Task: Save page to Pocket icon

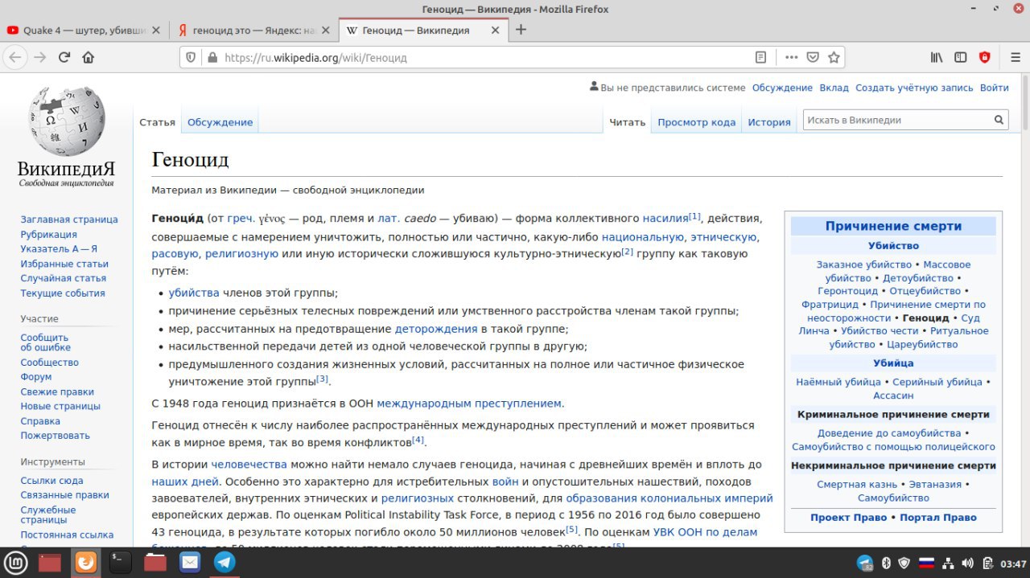Action: pos(813,57)
